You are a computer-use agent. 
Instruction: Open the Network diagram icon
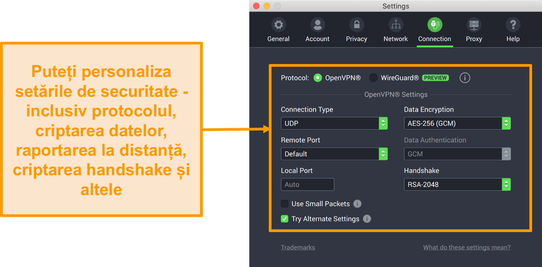[395, 25]
